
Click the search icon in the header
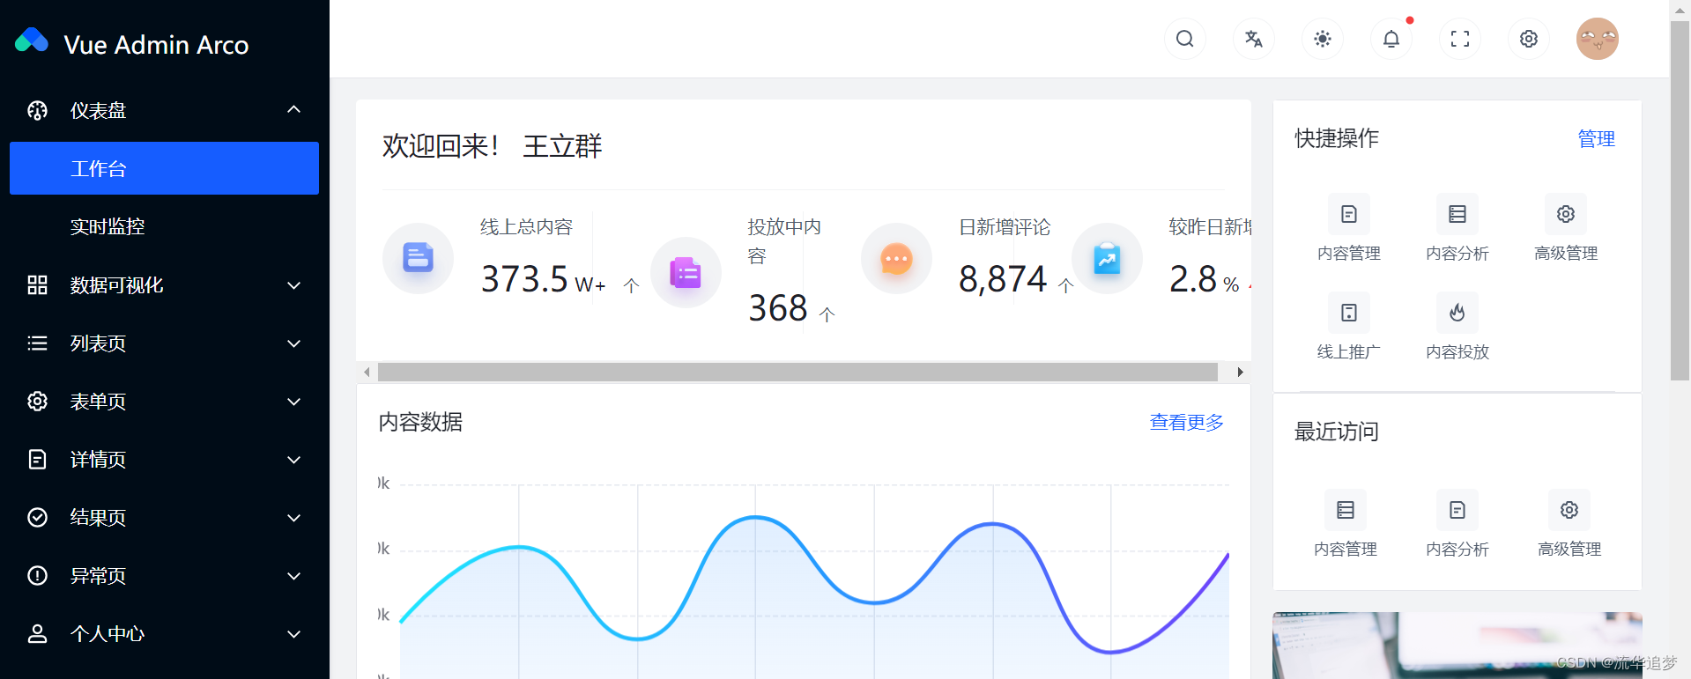[x=1185, y=39]
